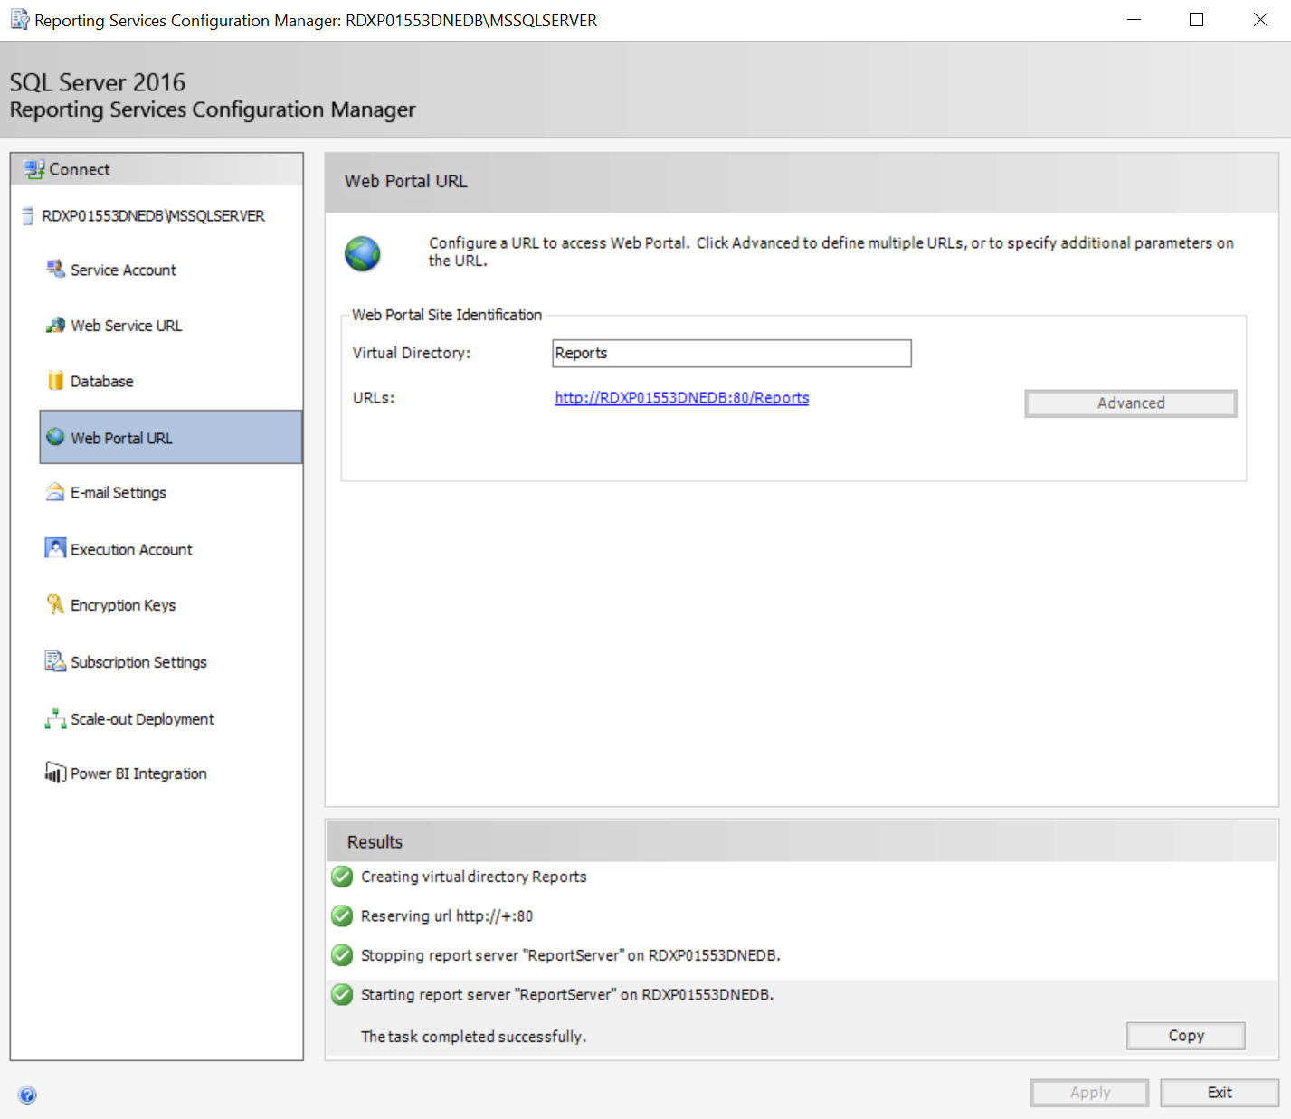Image resolution: width=1291 pixels, height=1119 pixels.
Task: Close the Configuration Manager window
Action: point(1260,20)
